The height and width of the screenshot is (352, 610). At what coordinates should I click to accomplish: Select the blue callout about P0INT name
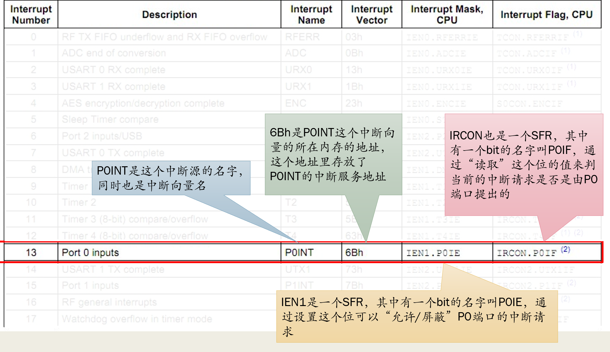(171, 178)
